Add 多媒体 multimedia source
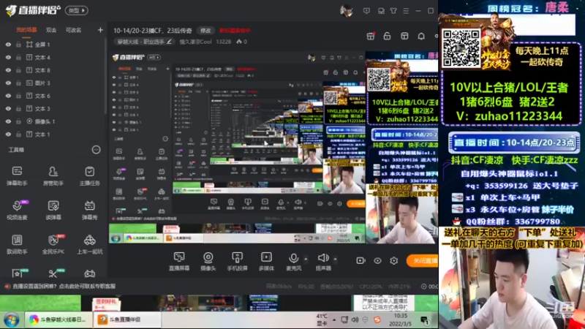This screenshot has height=329, width=585. pos(266,261)
